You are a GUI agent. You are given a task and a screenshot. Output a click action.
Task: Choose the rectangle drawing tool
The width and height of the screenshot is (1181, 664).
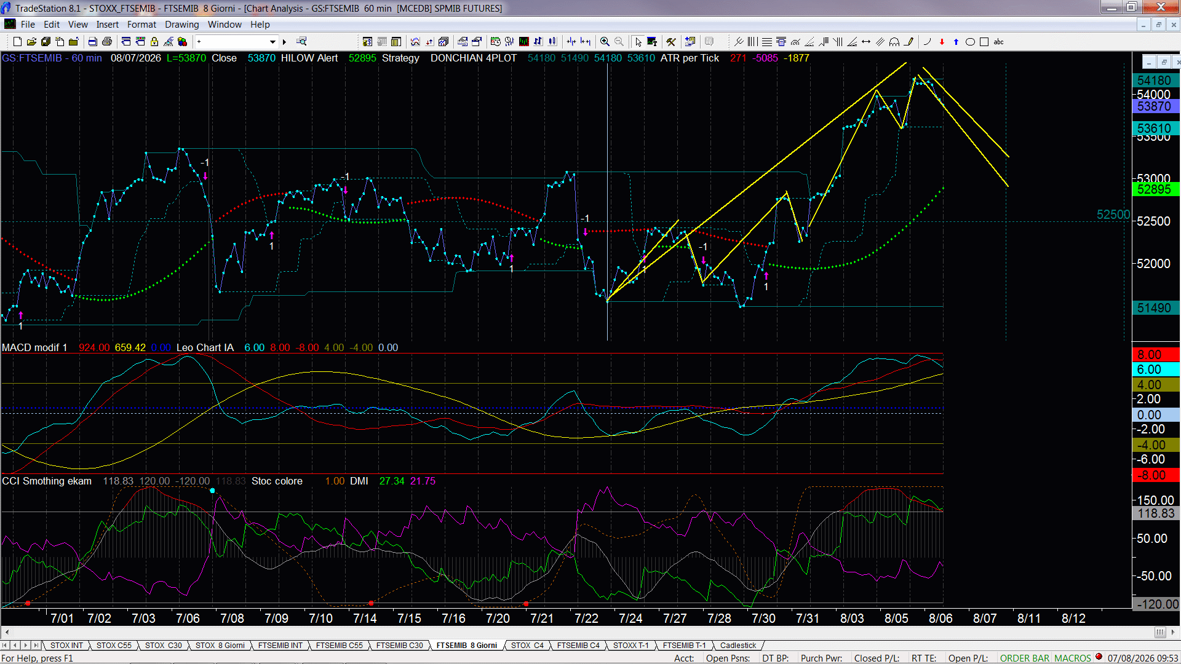984,42
